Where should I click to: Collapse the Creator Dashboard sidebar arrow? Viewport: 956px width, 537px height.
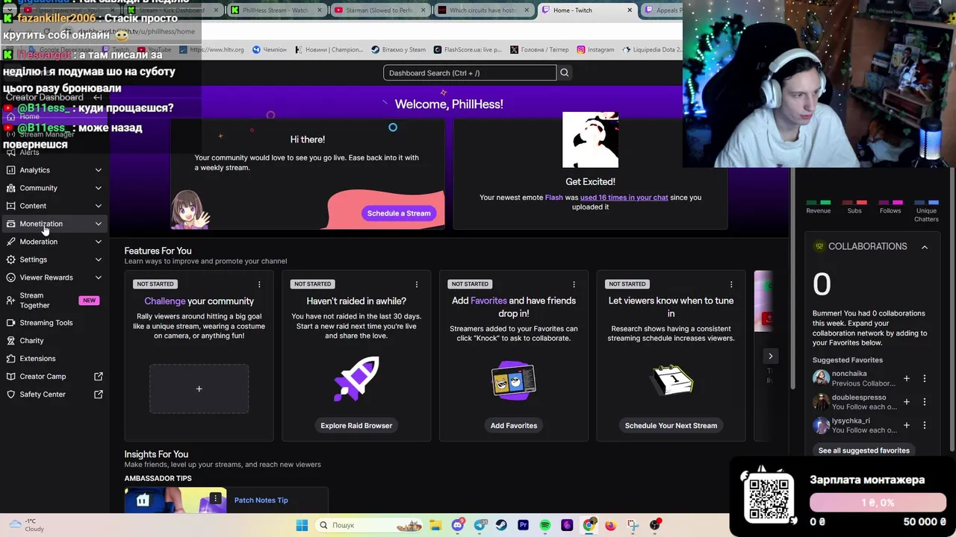pyautogui.click(x=98, y=98)
